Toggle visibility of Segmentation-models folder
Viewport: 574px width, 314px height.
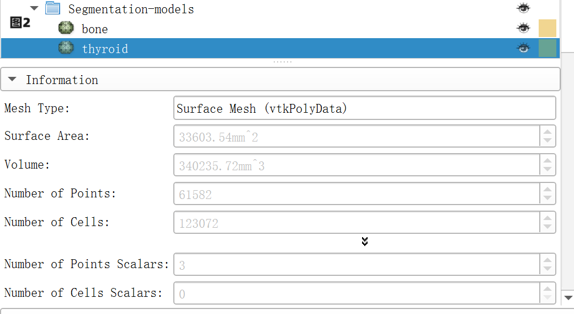point(523,8)
